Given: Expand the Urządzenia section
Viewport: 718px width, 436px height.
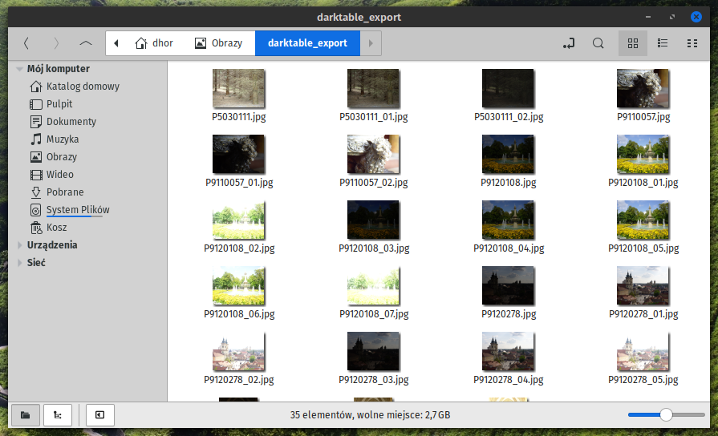Looking at the screenshot, I should pos(20,245).
